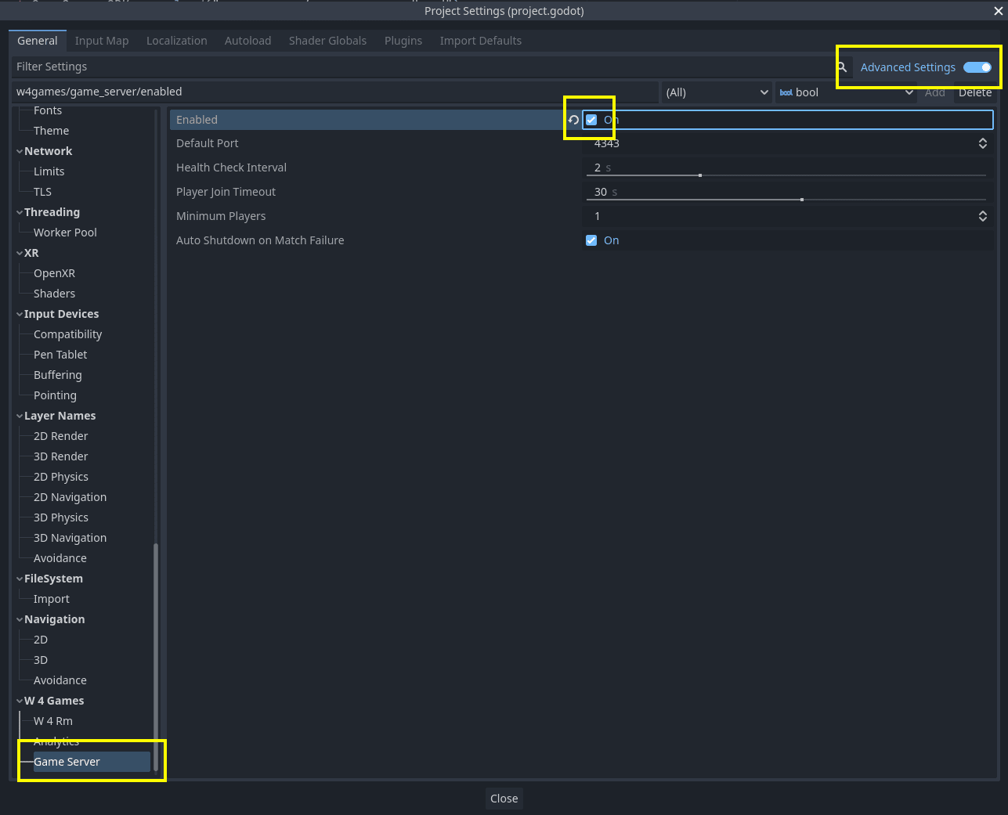Viewport: 1008px width, 815px height.
Task: Close the Project Settings dialog via Close button
Action: (x=504, y=798)
